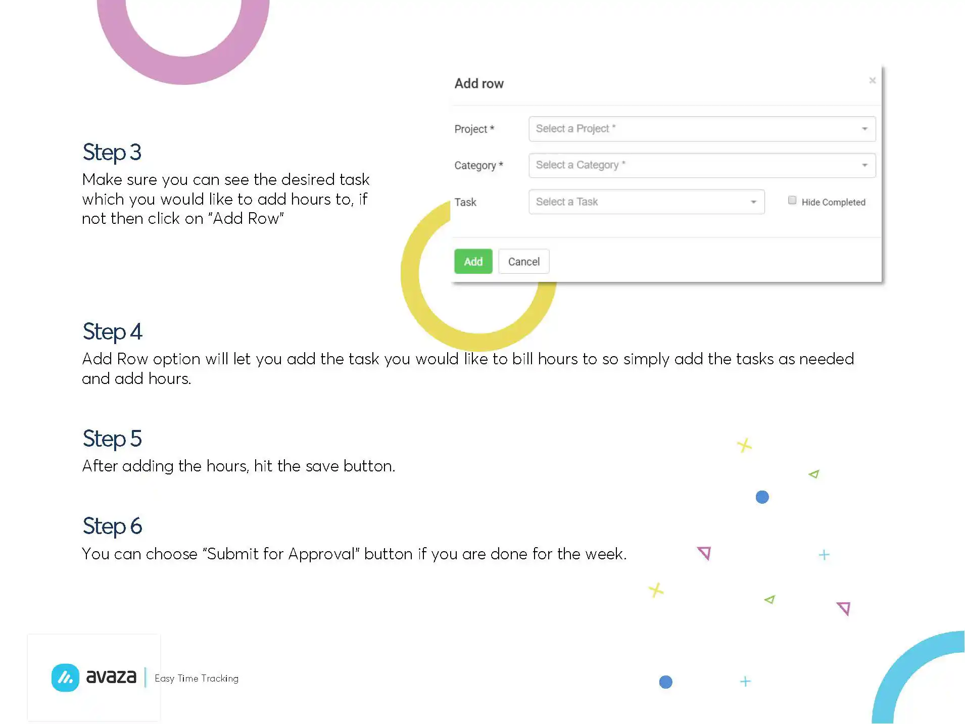Click the Step 6 heading
The width and height of the screenshot is (965, 724).
[112, 526]
